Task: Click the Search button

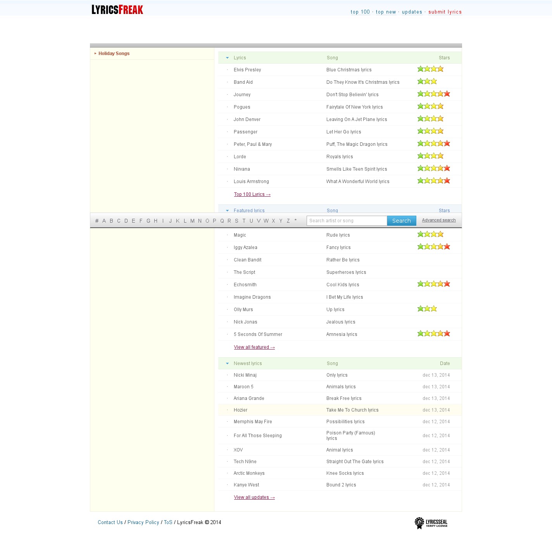Action: (402, 221)
